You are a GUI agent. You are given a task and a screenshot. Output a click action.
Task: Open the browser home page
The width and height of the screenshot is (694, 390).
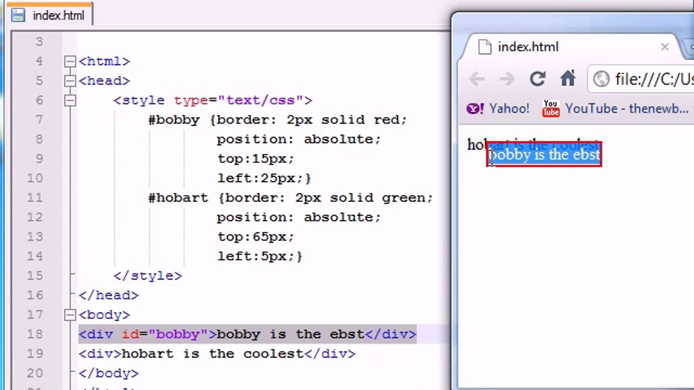pos(568,79)
